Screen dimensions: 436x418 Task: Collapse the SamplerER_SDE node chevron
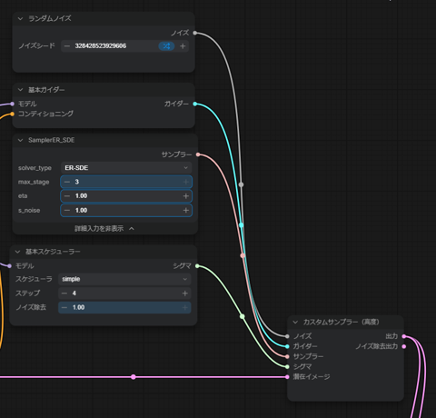pos(20,140)
